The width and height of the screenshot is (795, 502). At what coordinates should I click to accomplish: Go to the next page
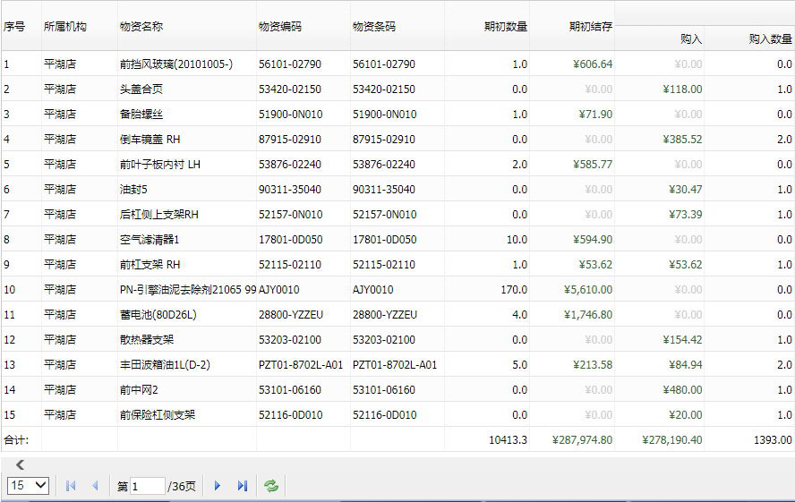(217, 486)
